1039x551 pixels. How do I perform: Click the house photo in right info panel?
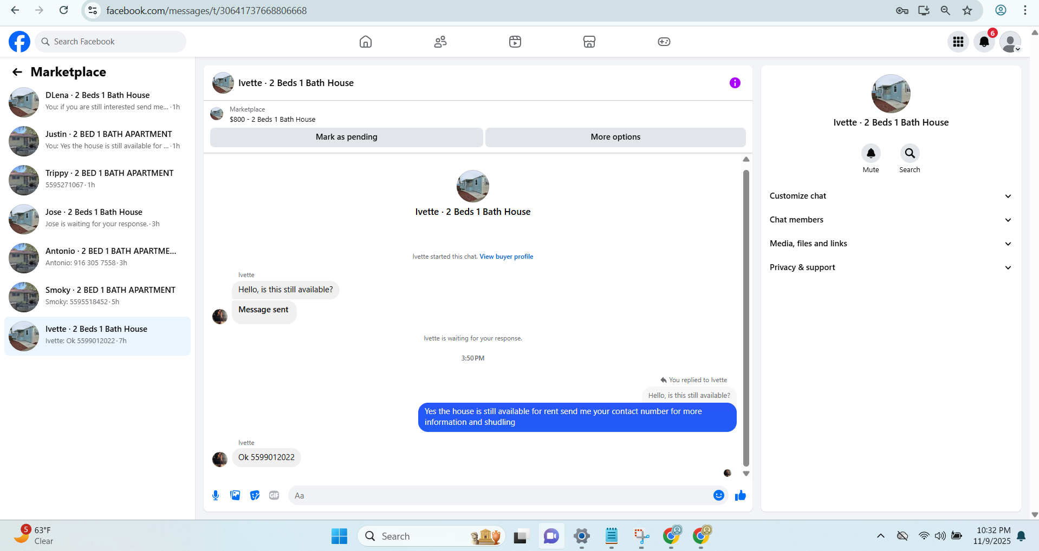(891, 94)
